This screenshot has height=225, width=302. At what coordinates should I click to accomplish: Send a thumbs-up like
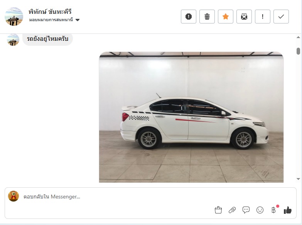[x=288, y=210]
